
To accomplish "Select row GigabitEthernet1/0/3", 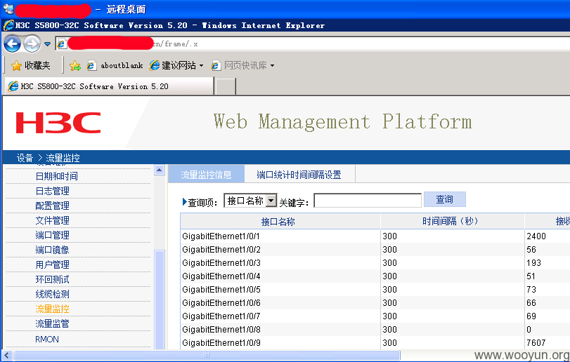I will (375, 263).
